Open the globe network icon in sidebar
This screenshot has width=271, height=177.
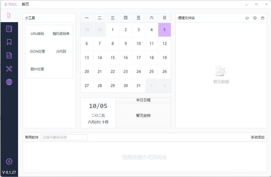click(9, 82)
